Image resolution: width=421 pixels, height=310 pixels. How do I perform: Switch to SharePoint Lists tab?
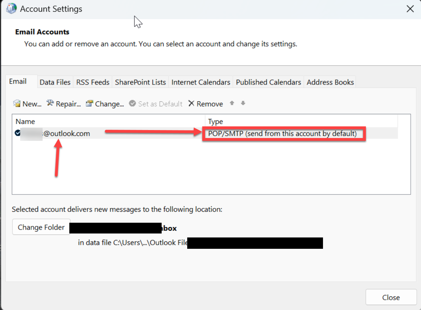pos(140,82)
